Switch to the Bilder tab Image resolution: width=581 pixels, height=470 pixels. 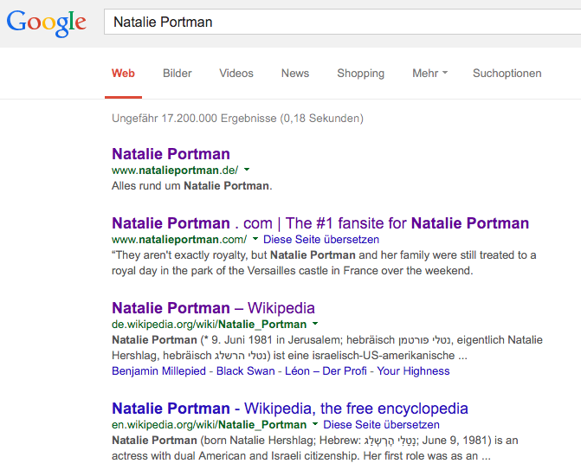(178, 74)
